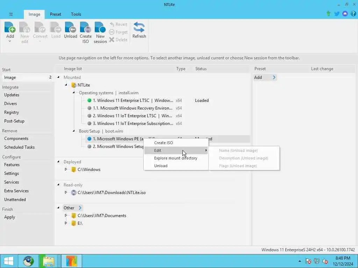Open the Help question mark icon
This screenshot has height=268, width=358.
point(353,14)
